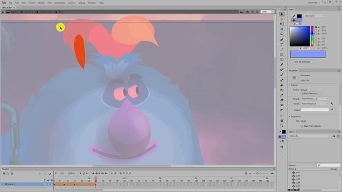Select the S saturation radio button
The height and width of the screenshot is (192, 342).
(316, 30)
